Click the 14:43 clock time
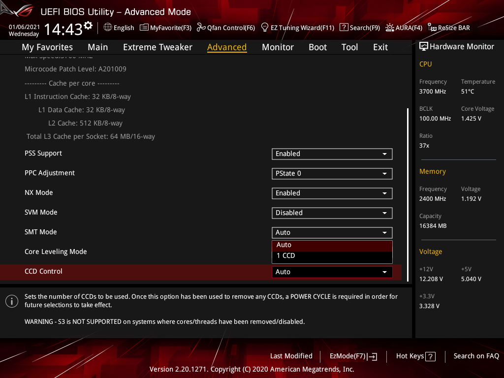 63,29
